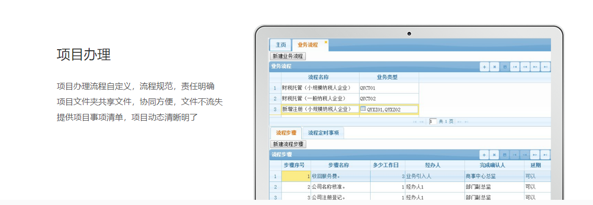
Task: Add a row in 业务流程 panel toolbar
Action: pos(485,67)
